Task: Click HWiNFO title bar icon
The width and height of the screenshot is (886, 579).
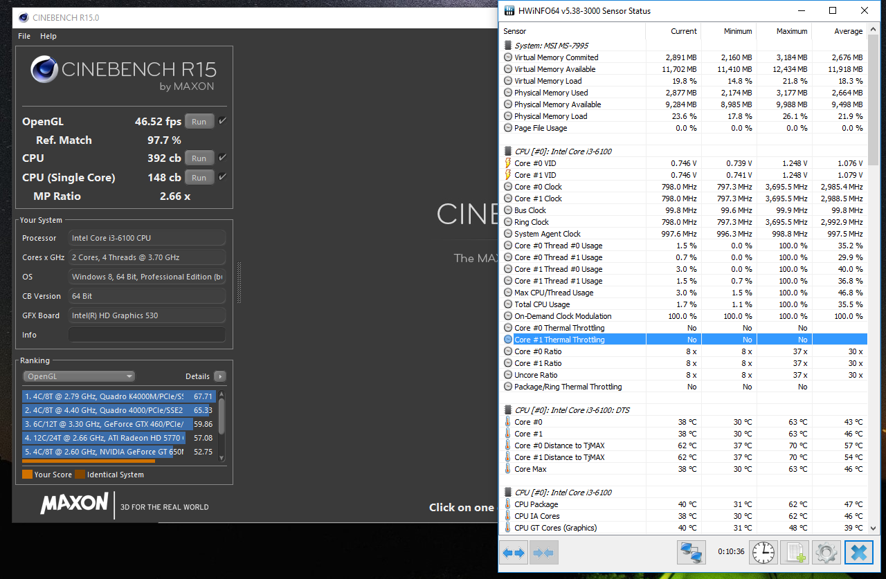Action: [509, 10]
